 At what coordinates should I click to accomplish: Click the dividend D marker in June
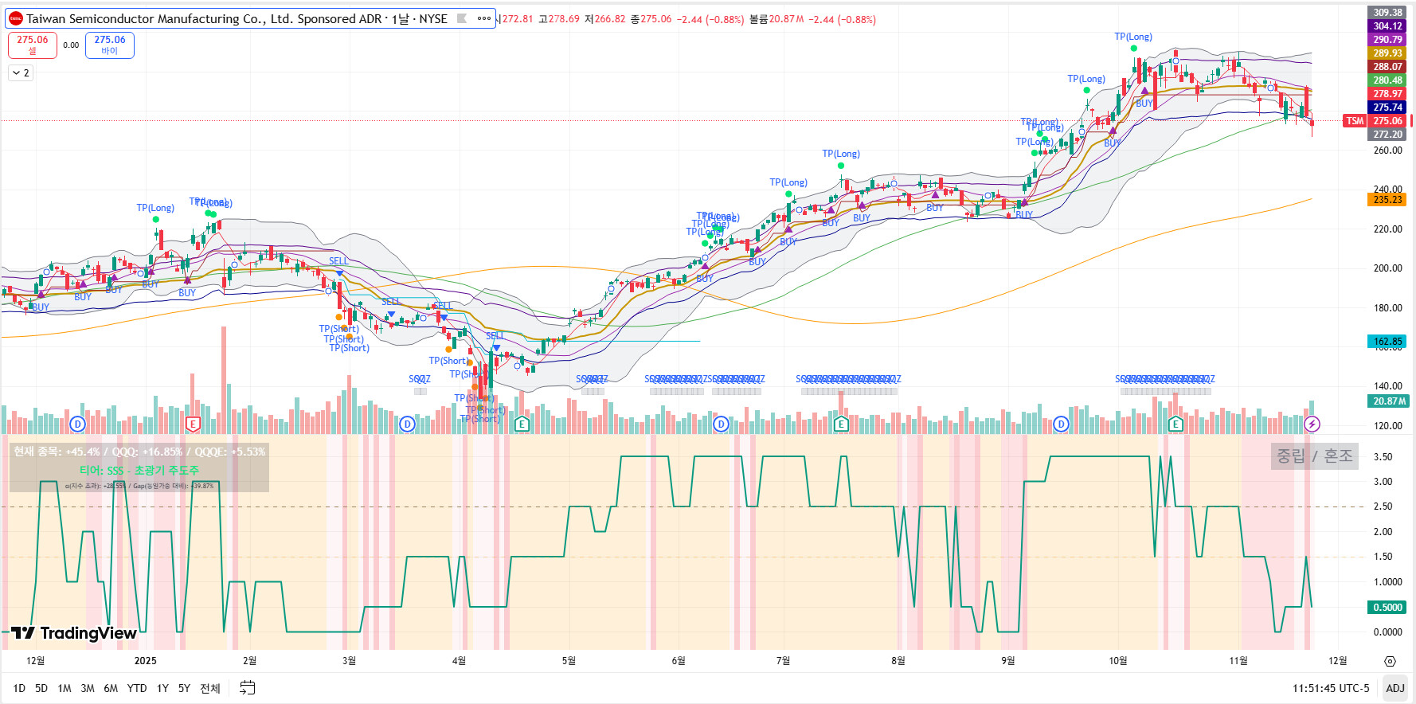tap(721, 424)
